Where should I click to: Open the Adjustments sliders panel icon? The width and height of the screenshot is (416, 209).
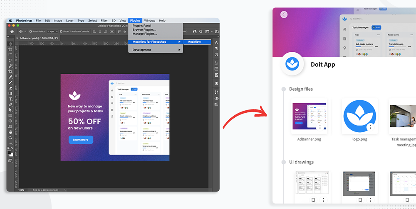click(216, 63)
